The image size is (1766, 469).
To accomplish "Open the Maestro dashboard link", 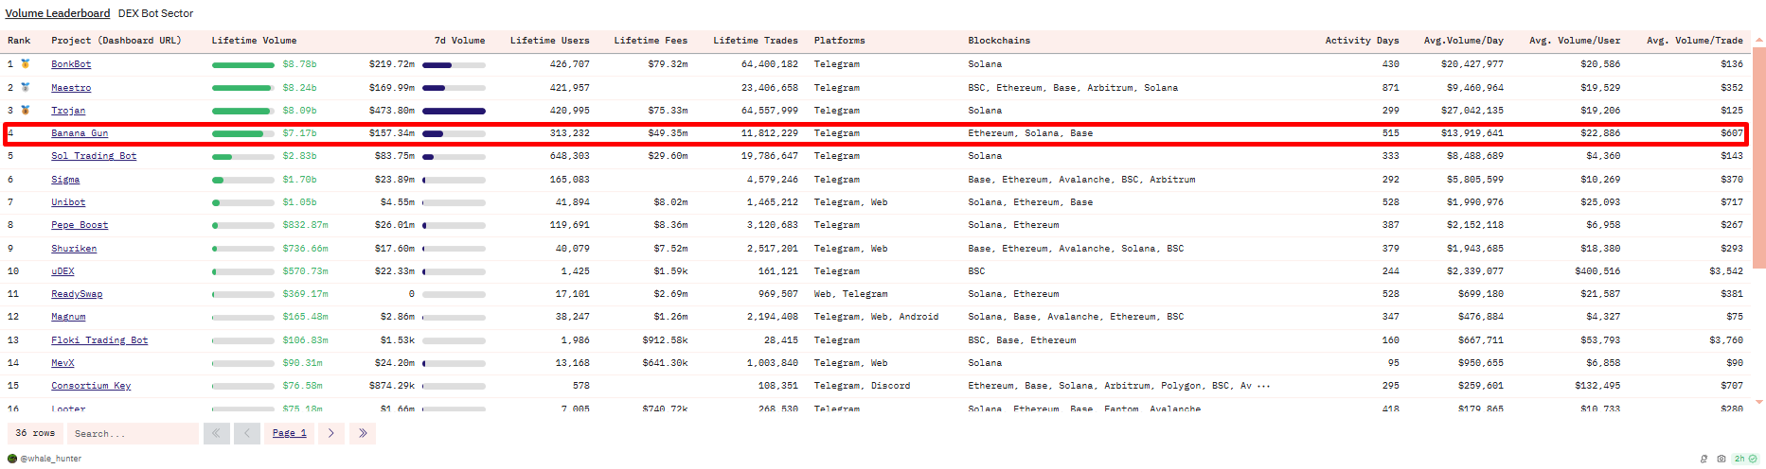I will [x=71, y=87].
